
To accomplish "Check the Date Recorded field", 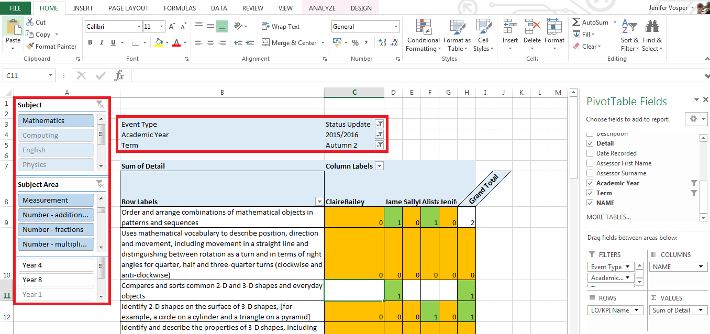I will pyautogui.click(x=591, y=153).
